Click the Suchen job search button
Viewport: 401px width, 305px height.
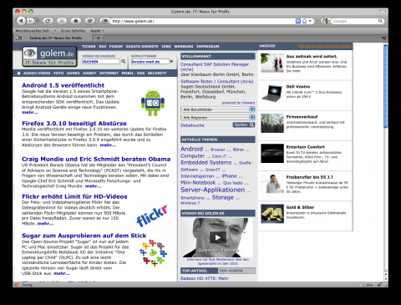click(244, 125)
